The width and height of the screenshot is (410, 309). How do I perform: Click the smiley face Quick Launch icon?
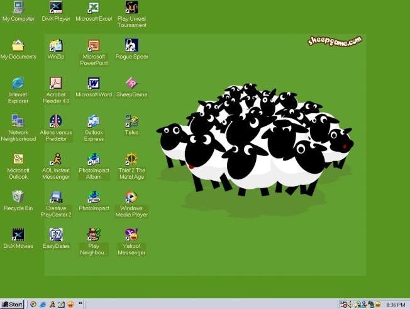70,305
